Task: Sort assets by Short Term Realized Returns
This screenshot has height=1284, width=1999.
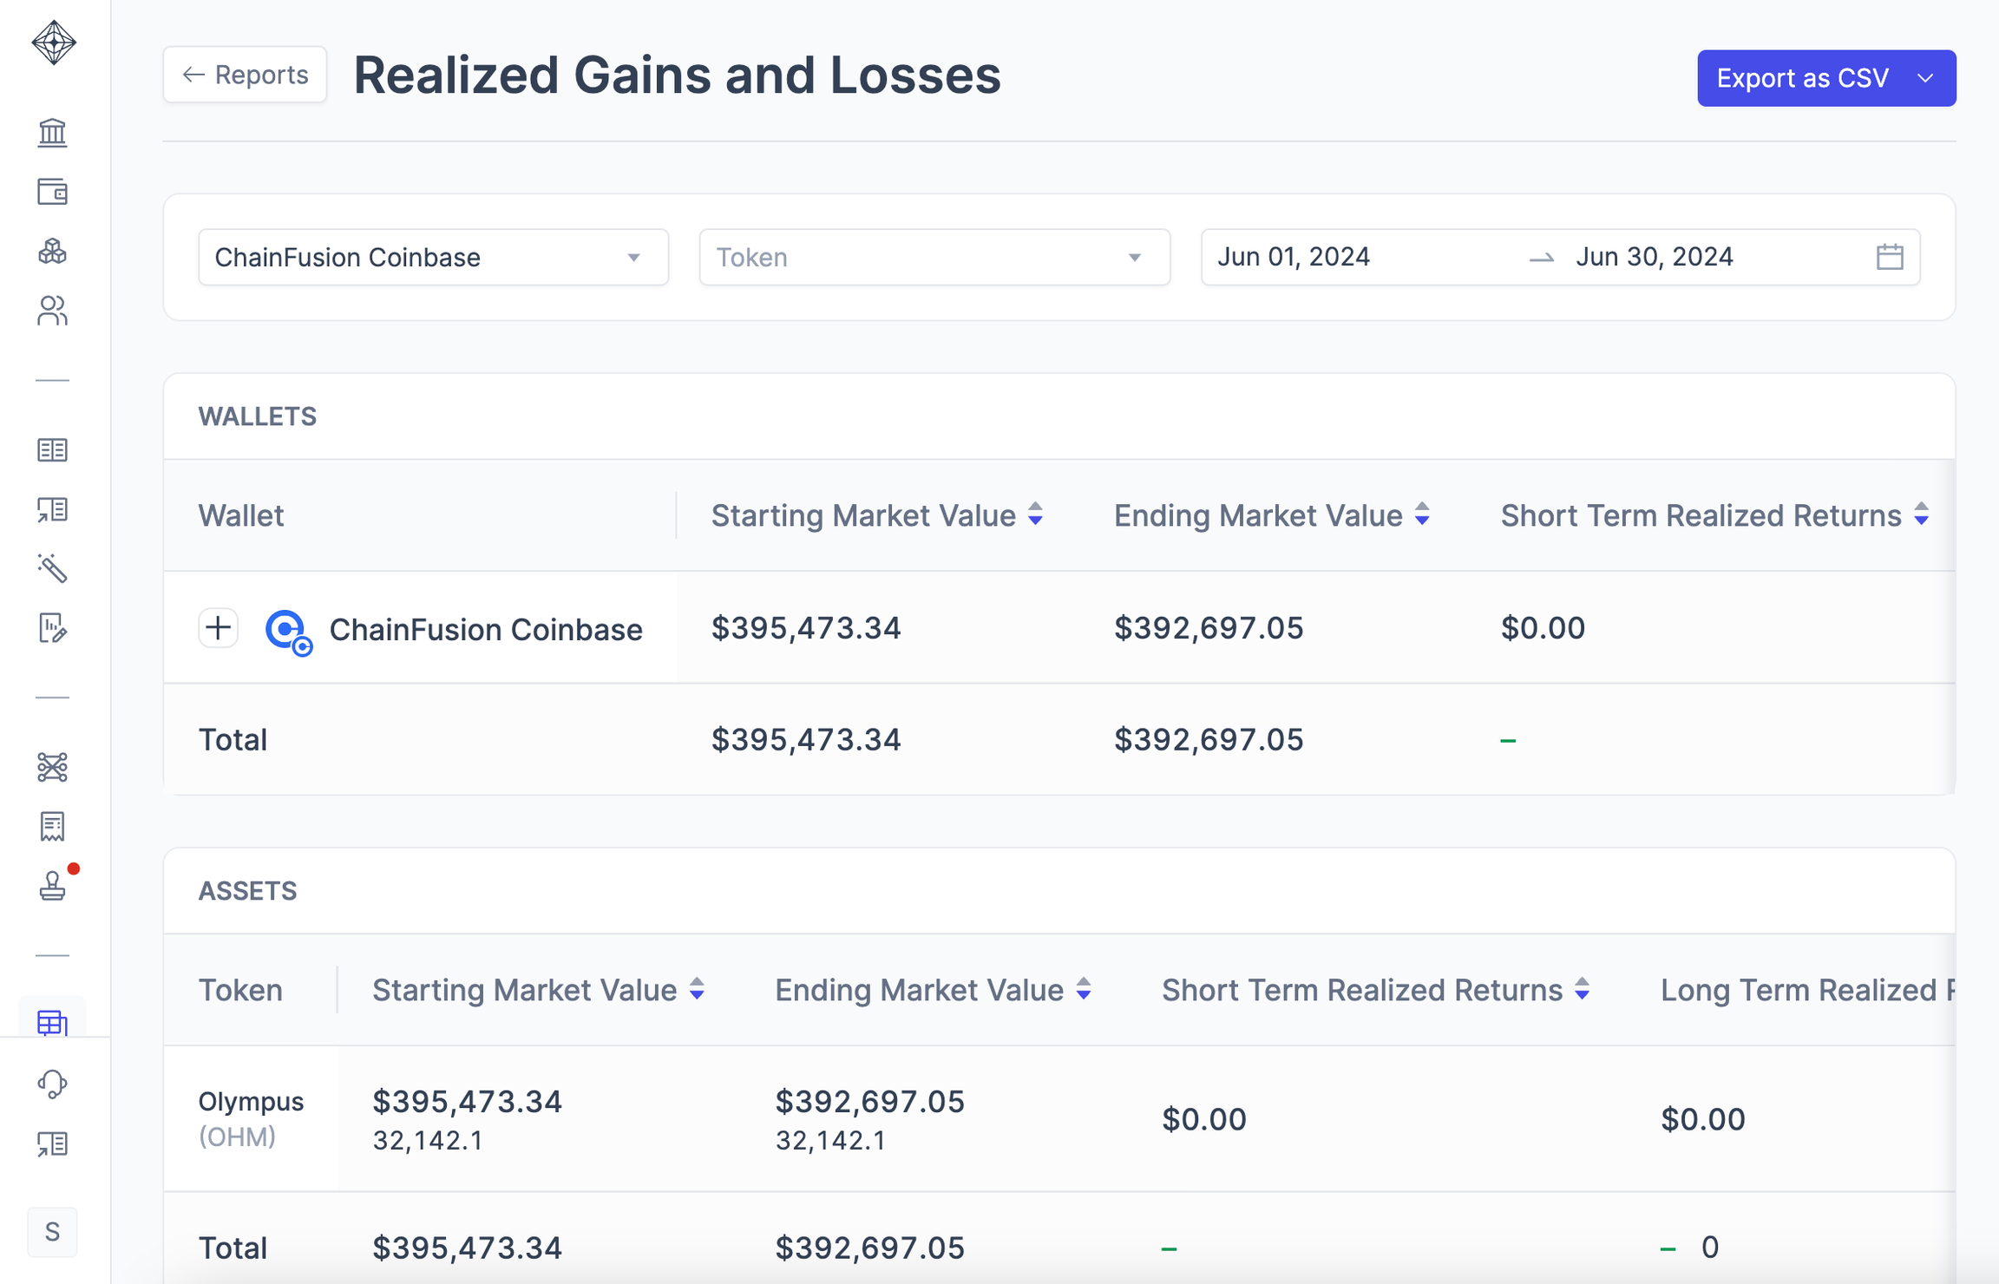Action: [1583, 989]
